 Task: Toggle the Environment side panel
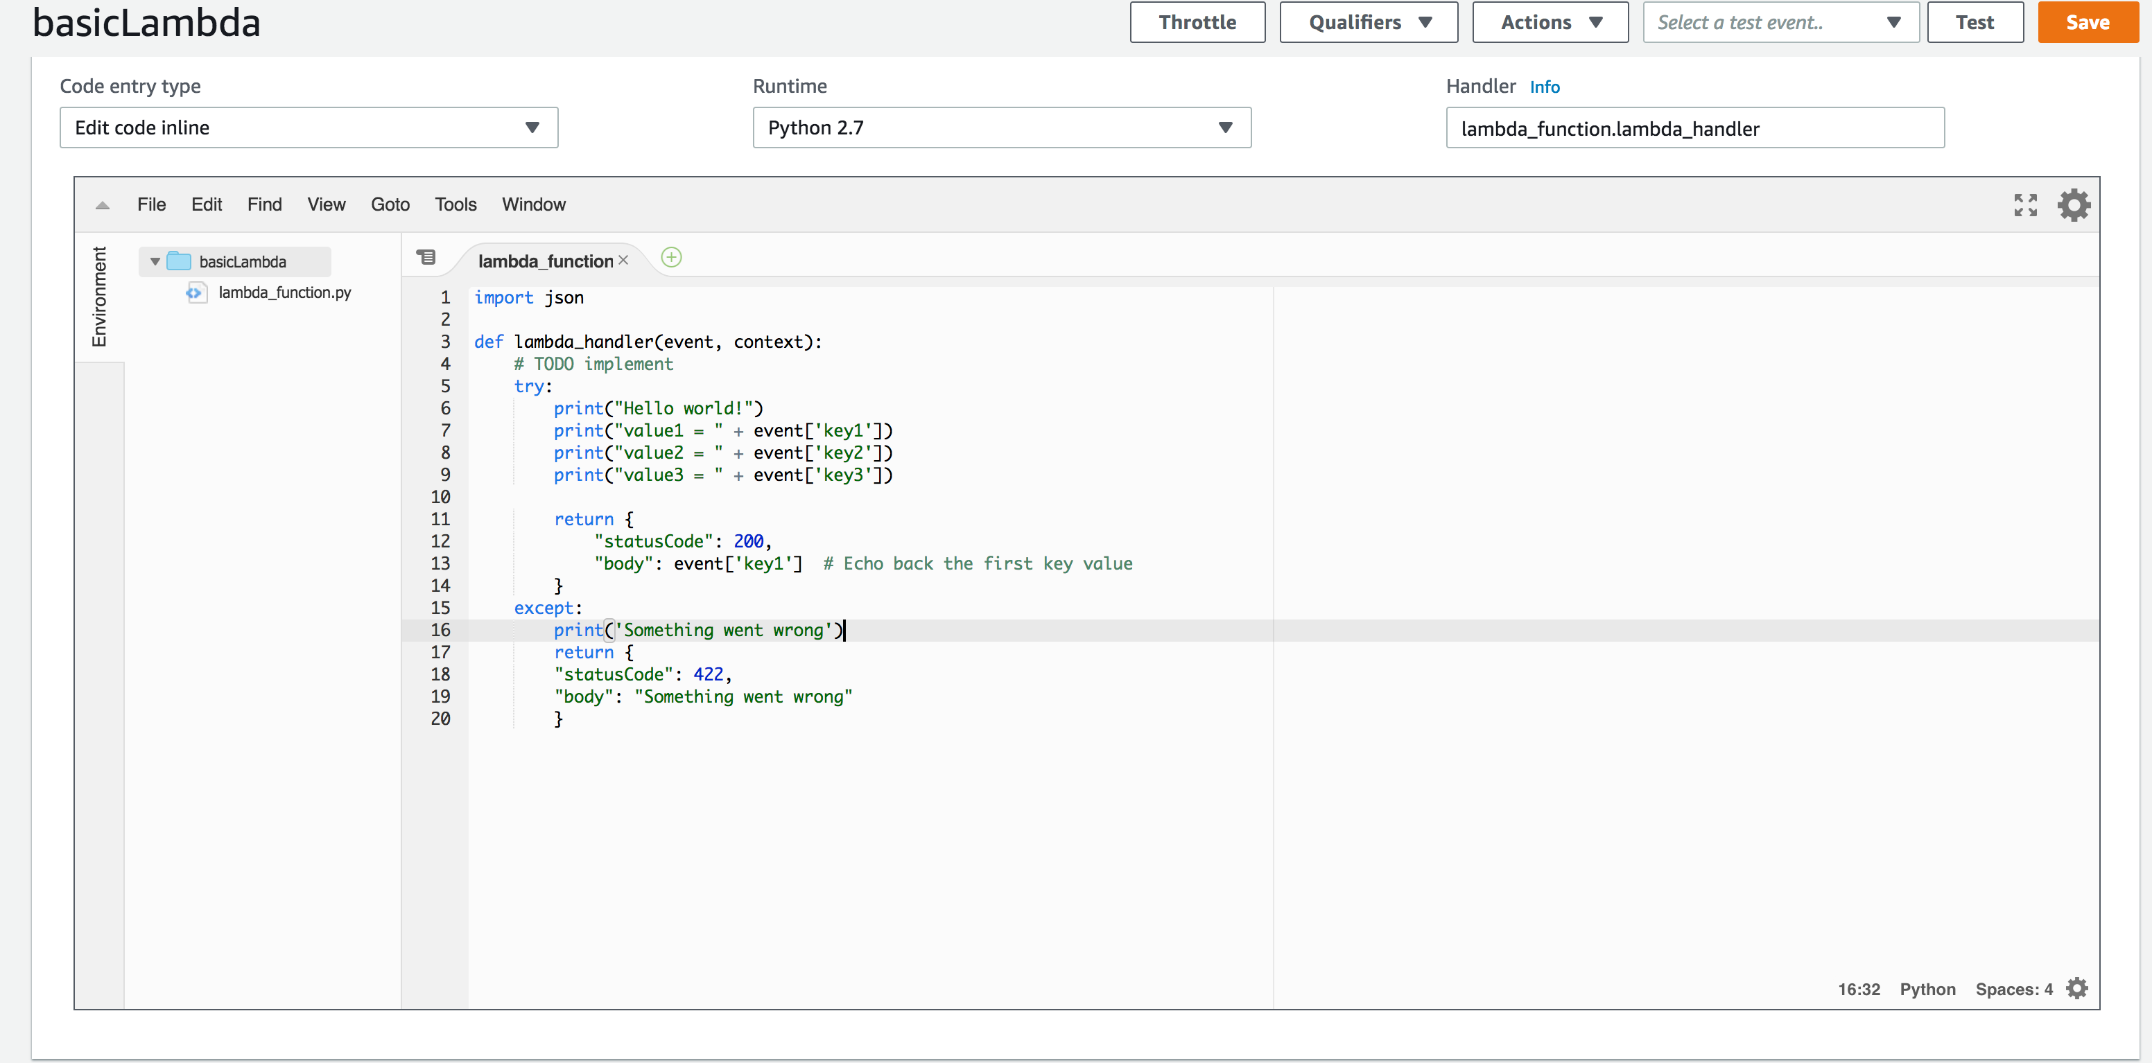99,297
